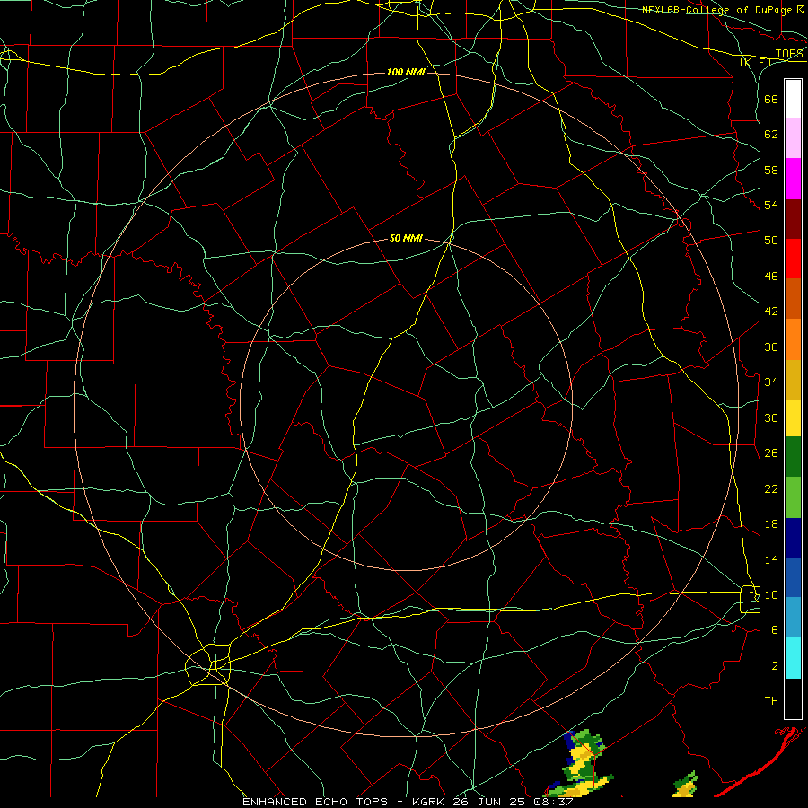Screen dimensions: 808x808
Task: Click the orange 38-42 kft legend swatch
Action: (793, 339)
